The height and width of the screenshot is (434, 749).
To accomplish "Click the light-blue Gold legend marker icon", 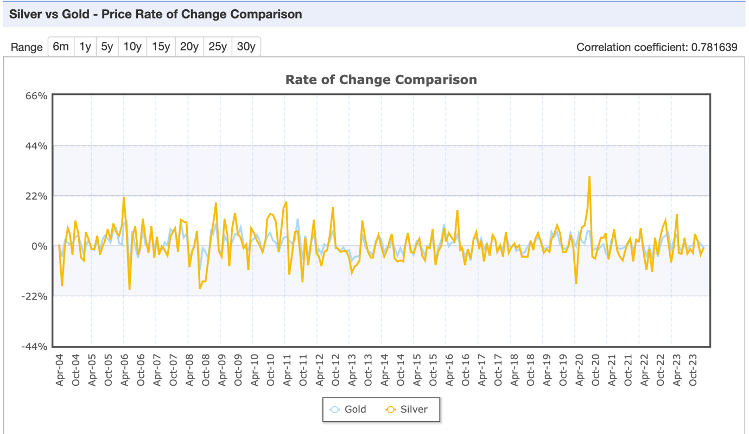I will 335,410.
